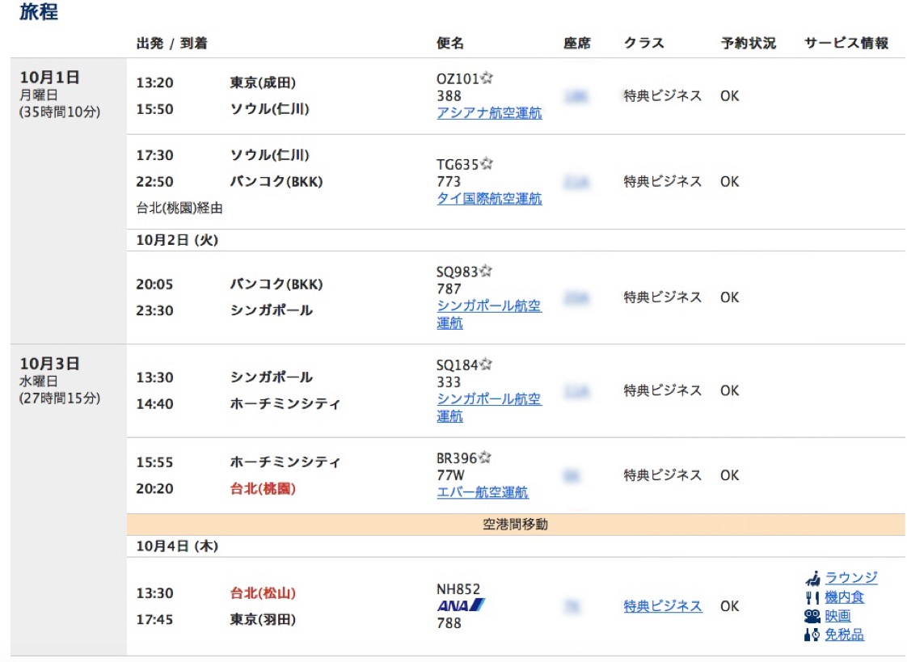
Task: Click the star icon beside SQ184
Action: [x=486, y=364]
